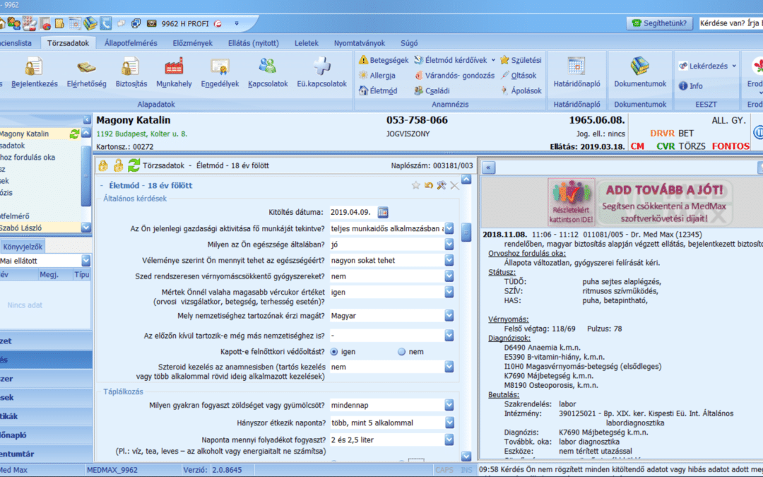Click the star favorite icon in Életmód header
The height and width of the screenshot is (477, 763).
[x=416, y=185]
